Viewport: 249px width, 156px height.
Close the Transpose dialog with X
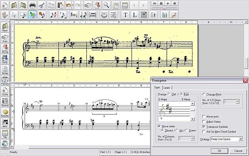point(246,80)
